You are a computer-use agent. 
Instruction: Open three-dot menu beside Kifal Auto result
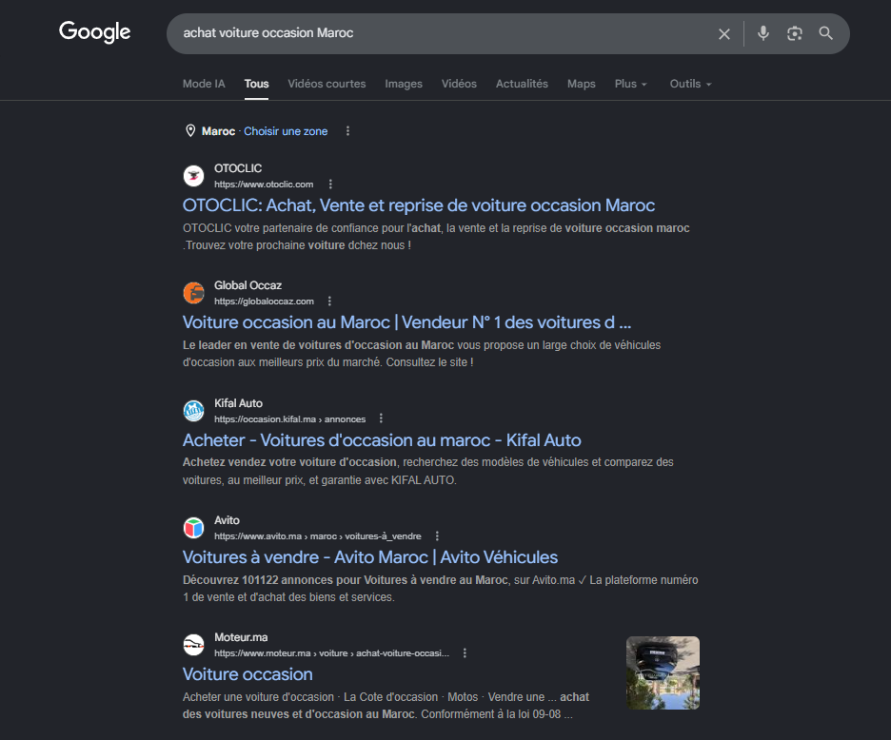(381, 419)
